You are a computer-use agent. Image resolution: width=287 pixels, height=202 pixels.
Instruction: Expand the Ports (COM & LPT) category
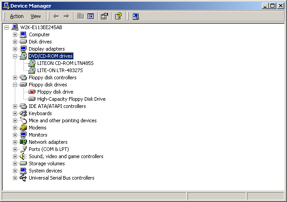point(15,149)
